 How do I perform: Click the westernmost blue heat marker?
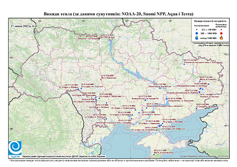(78, 89)
